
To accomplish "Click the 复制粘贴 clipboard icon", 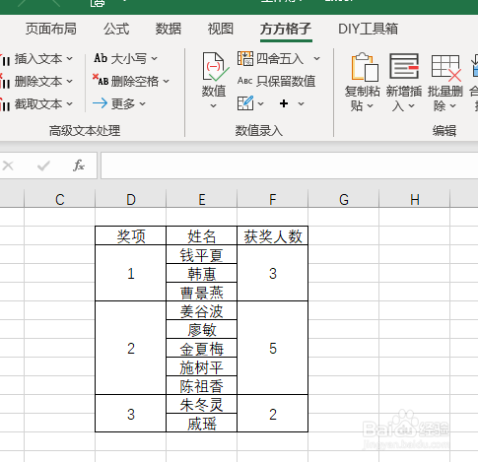I will [364, 67].
